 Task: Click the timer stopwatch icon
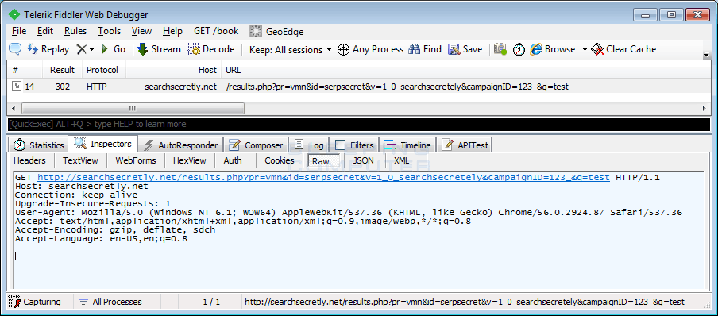pos(519,49)
